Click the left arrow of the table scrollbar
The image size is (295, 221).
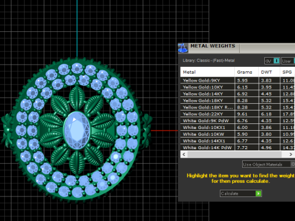[x=184, y=154]
